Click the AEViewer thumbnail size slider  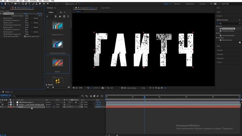pos(53,87)
